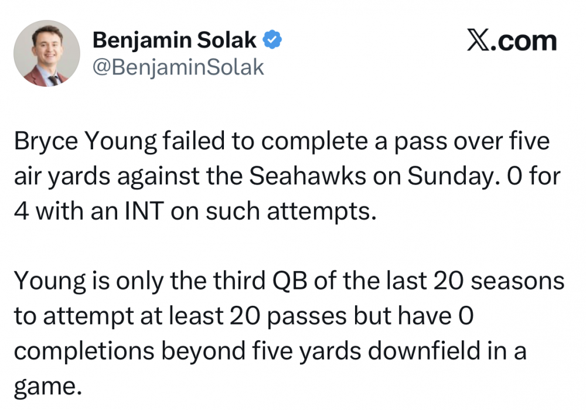Open the Benjamin Solak display name
586x410 pixels.
[175, 40]
